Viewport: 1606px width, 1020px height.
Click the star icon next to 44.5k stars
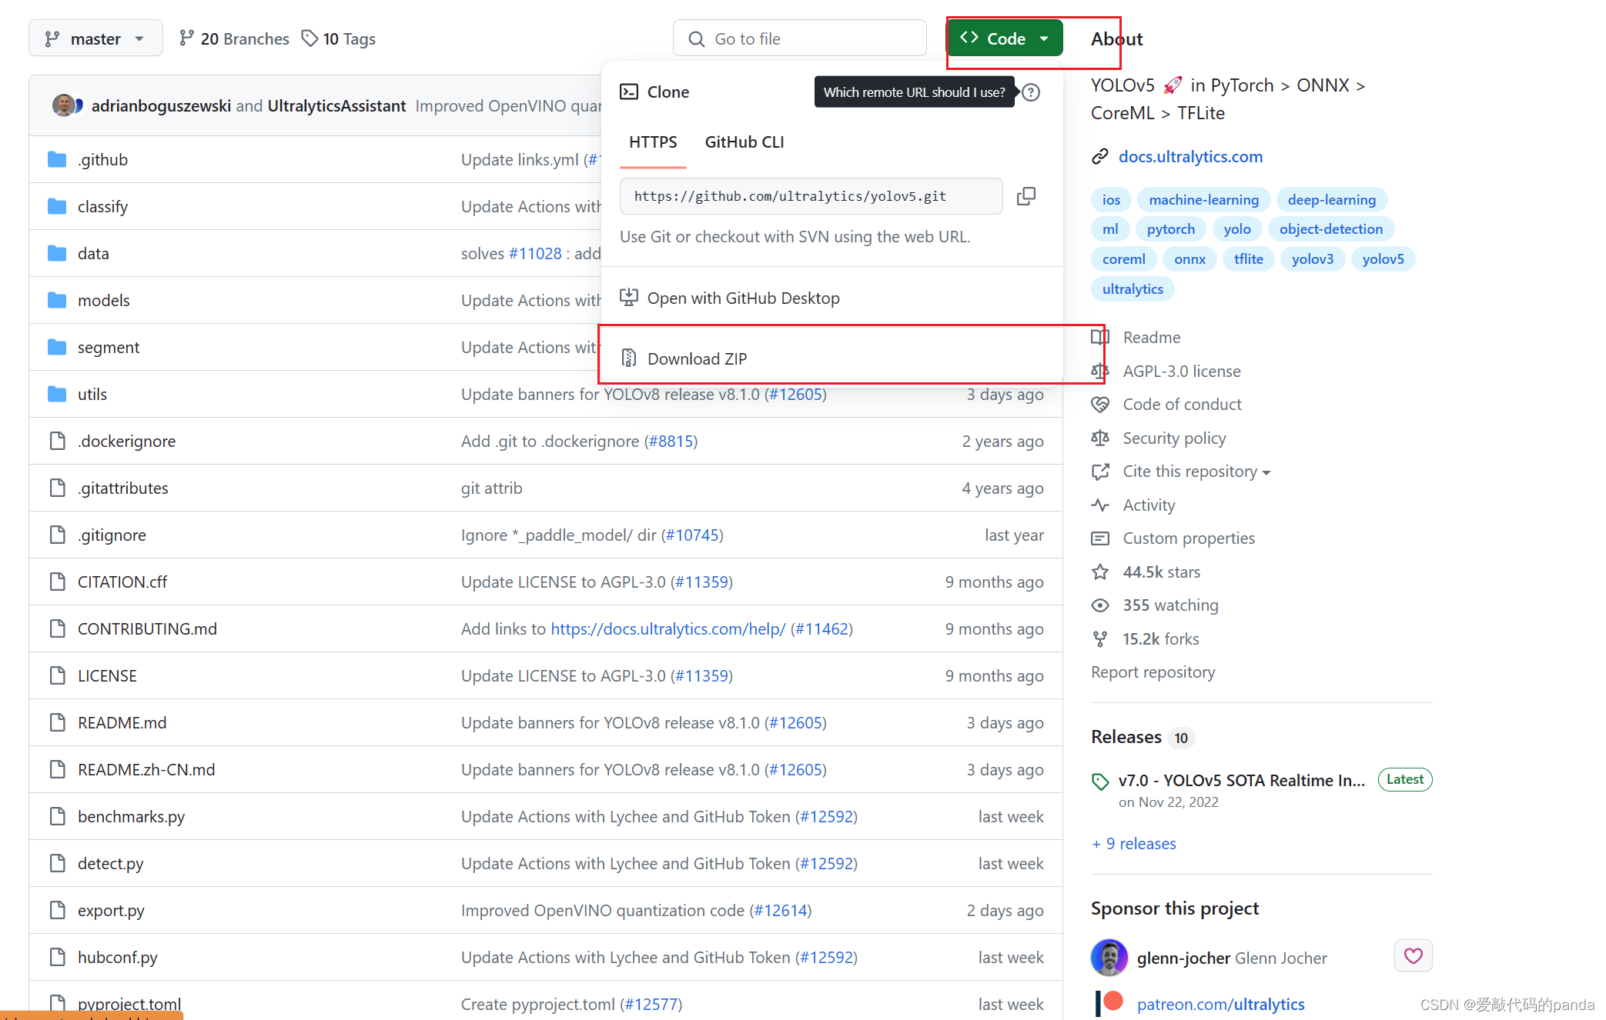coord(1100,572)
